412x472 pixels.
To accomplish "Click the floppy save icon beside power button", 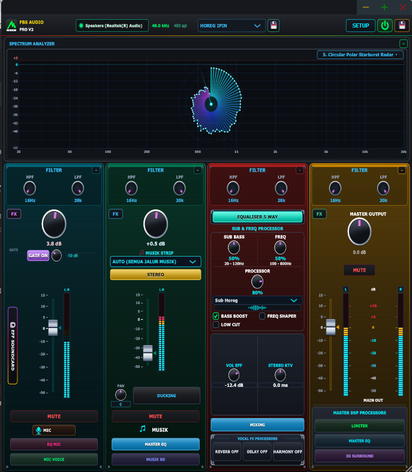I will tap(402, 26).
